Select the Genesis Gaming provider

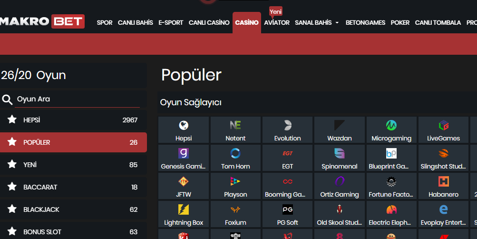tap(184, 158)
